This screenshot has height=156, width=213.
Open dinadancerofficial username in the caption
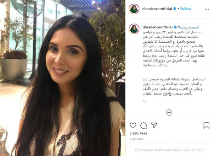158,27
